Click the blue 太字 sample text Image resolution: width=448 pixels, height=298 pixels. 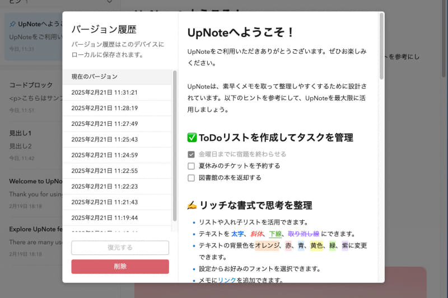tap(237, 234)
